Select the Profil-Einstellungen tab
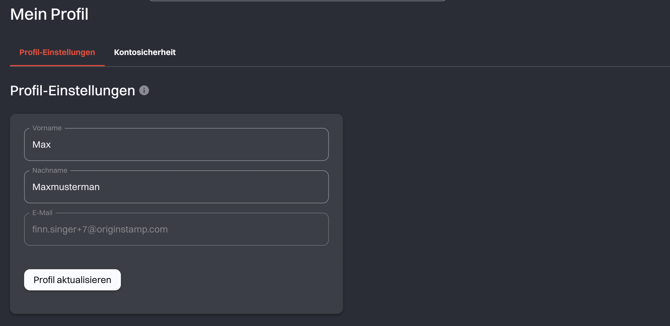The width and height of the screenshot is (670, 326). (x=57, y=52)
